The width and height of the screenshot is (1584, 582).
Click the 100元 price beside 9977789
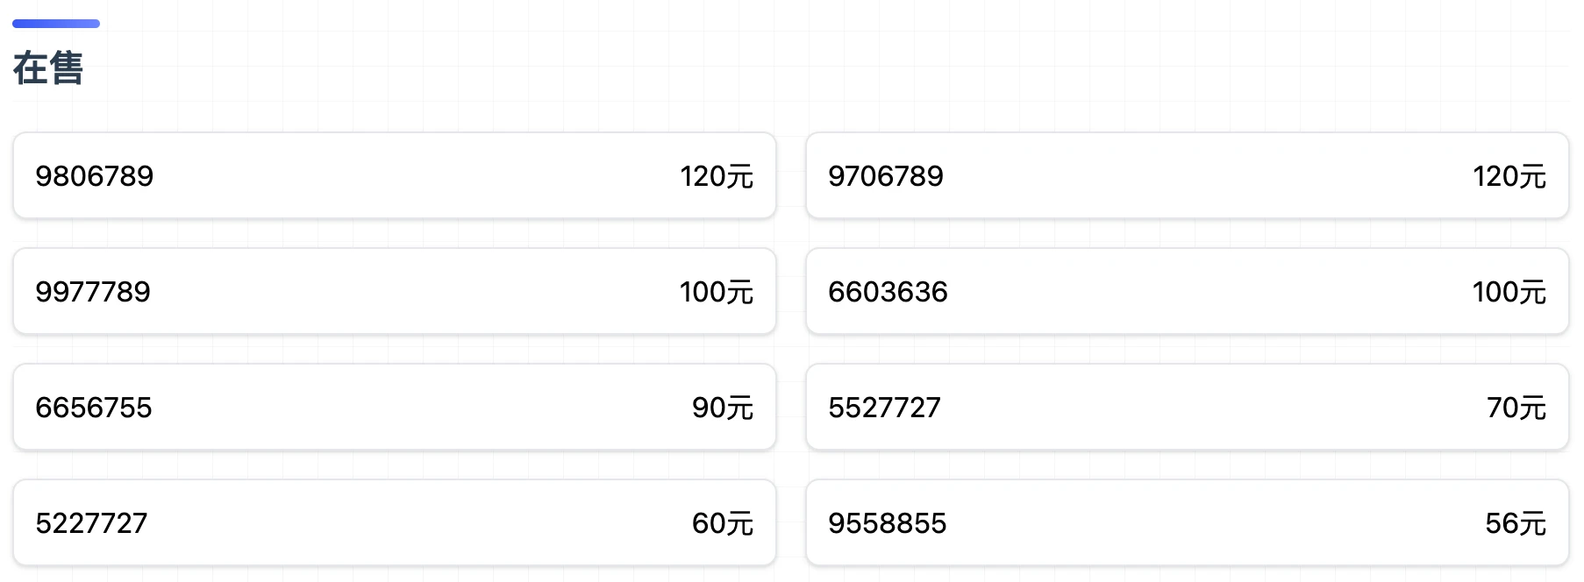tap(716, 292)
